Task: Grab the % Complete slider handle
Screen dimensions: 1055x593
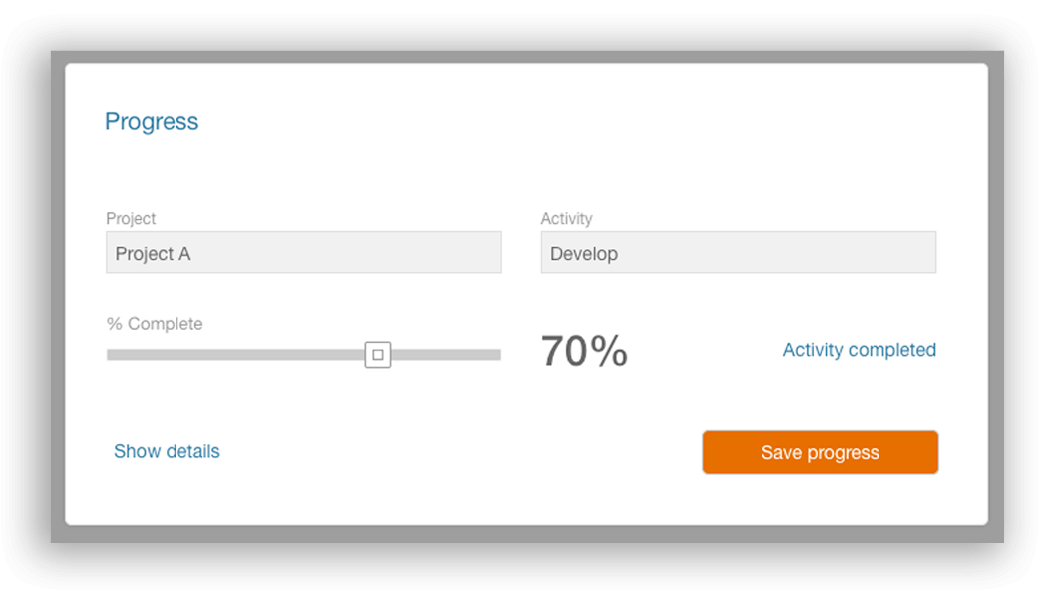Action: click(378, 355)
